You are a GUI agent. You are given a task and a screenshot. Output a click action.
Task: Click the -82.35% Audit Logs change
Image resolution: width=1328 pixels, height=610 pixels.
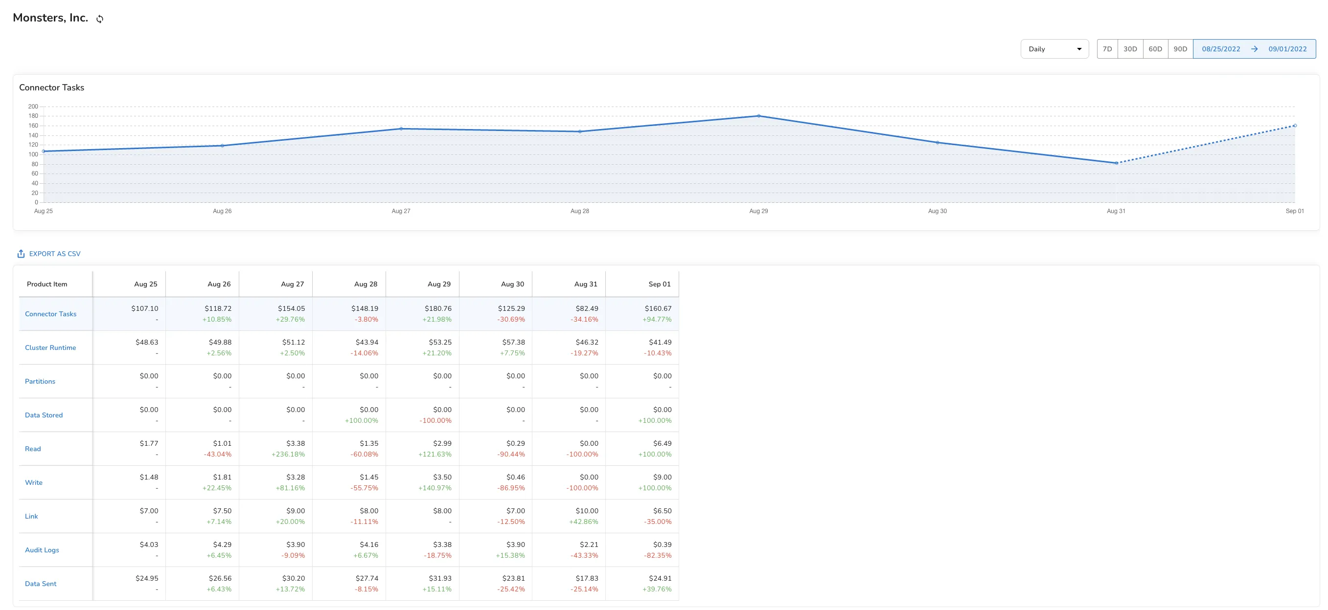click(x=658, y=555)
